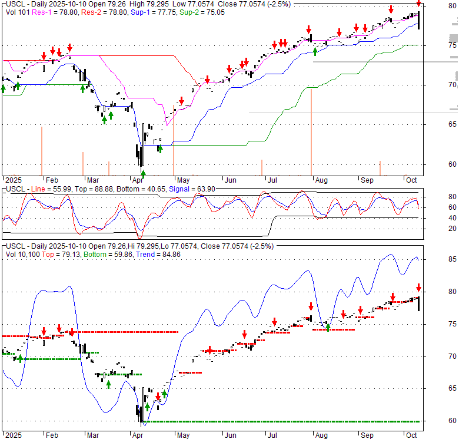Click the green up arrow in August on bottom chart
459x439 pixels.
pyautogui.click(x=328, y=326)
